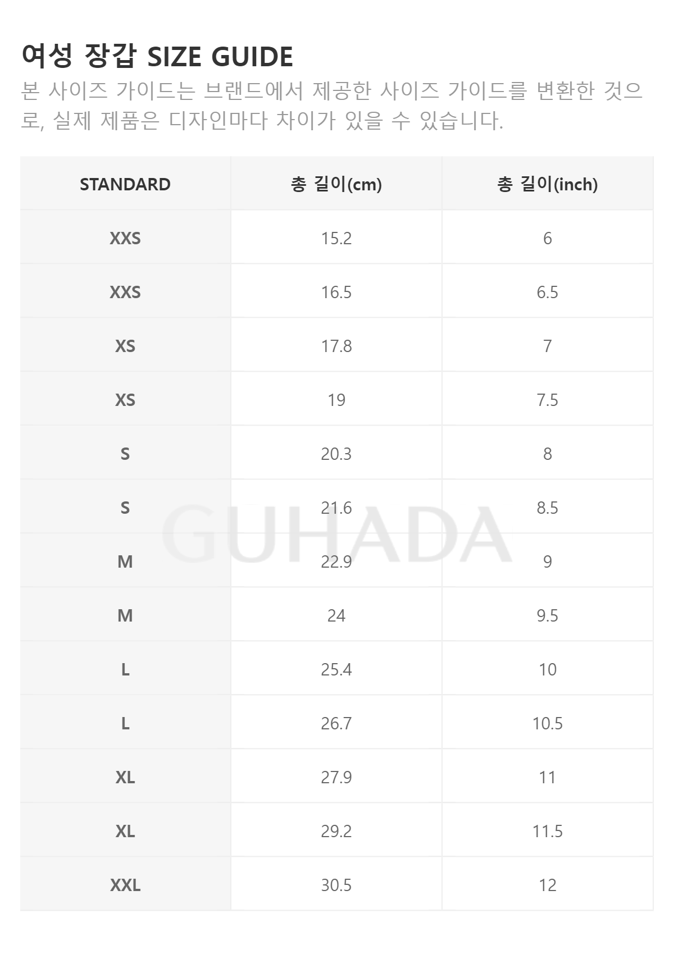The image size is (674, 968).
Task: Click the 8.5 inch cell
Action: pos(548,507)
